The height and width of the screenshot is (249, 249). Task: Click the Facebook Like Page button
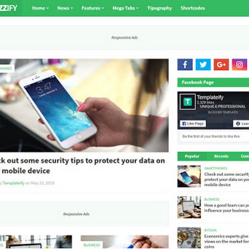(x=193, y=124)
